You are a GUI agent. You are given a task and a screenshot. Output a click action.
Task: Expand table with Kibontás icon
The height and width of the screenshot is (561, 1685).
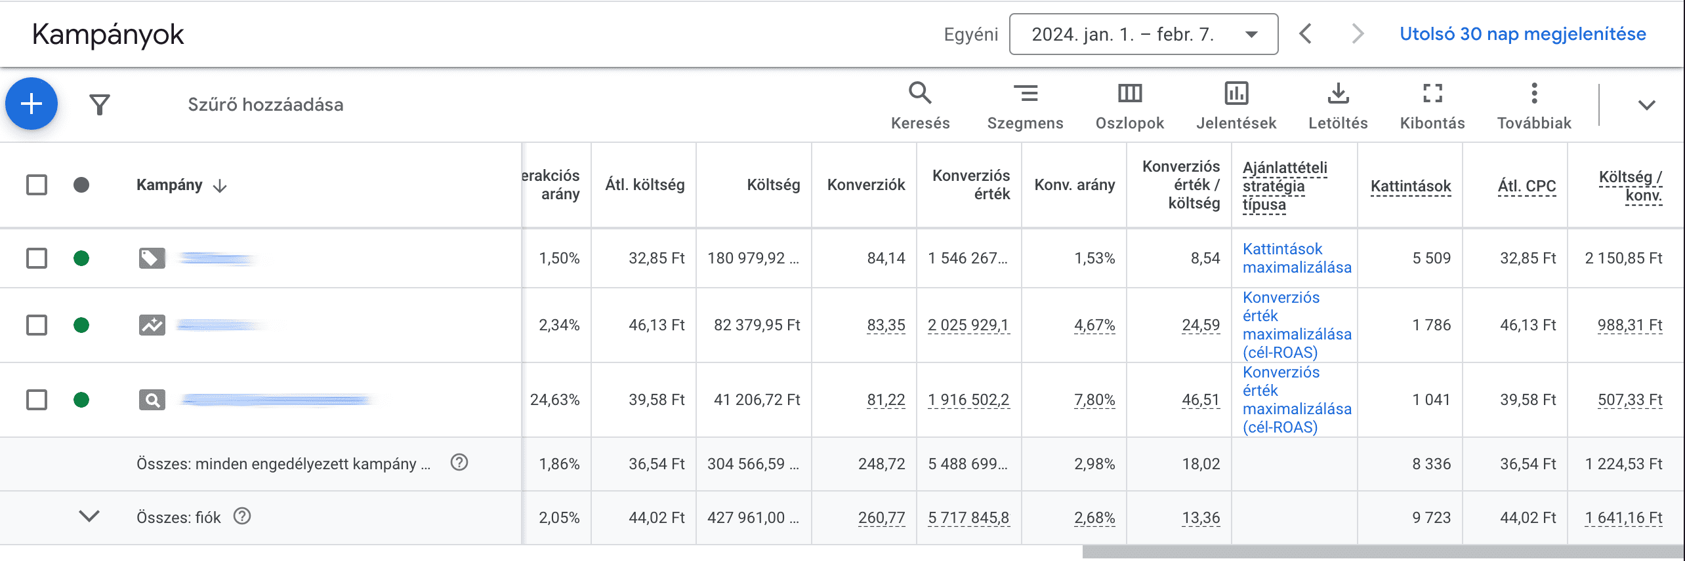coord(1432,105)
